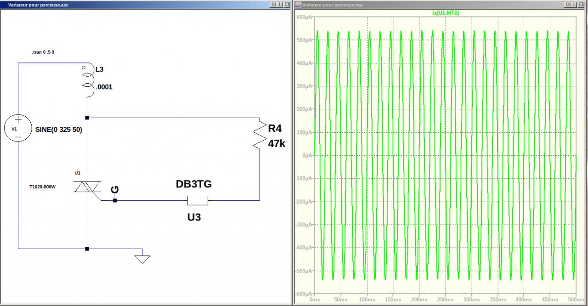The height and width of the screenshot is (306, 588).
Task: Select the 450ms time axis label
Action: tap(549, 300)
